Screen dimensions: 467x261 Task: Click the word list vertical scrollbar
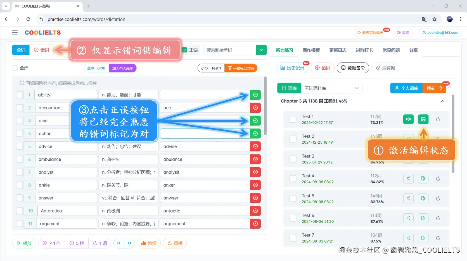coord(265,106)
